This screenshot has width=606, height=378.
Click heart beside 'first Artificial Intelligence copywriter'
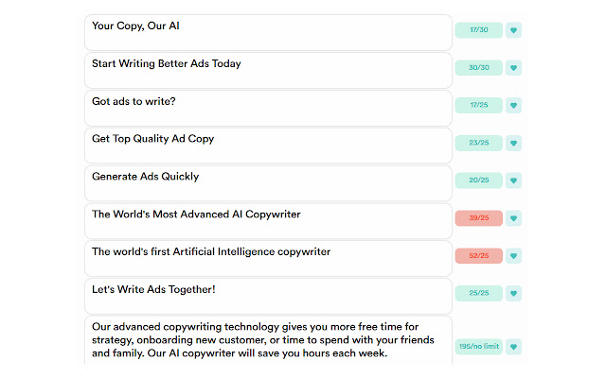pyautogui.click(x=514, y=255)
